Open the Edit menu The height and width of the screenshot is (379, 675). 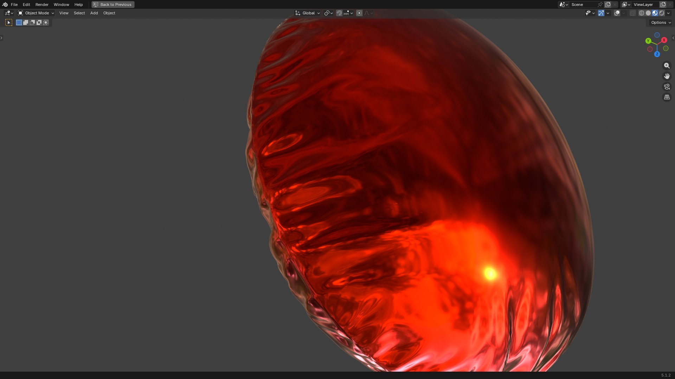click(26, 5)
